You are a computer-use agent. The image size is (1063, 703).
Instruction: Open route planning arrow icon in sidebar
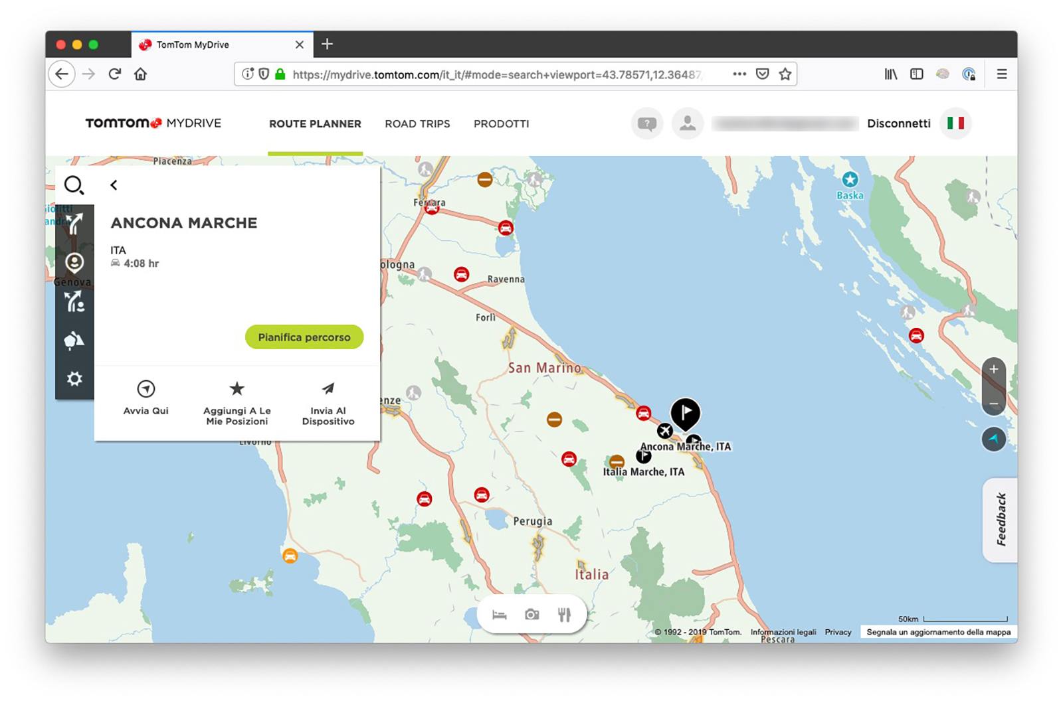(x=74, y=224)
